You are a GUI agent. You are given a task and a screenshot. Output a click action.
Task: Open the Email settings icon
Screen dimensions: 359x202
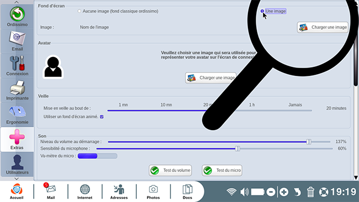click(x=17, y=41)
